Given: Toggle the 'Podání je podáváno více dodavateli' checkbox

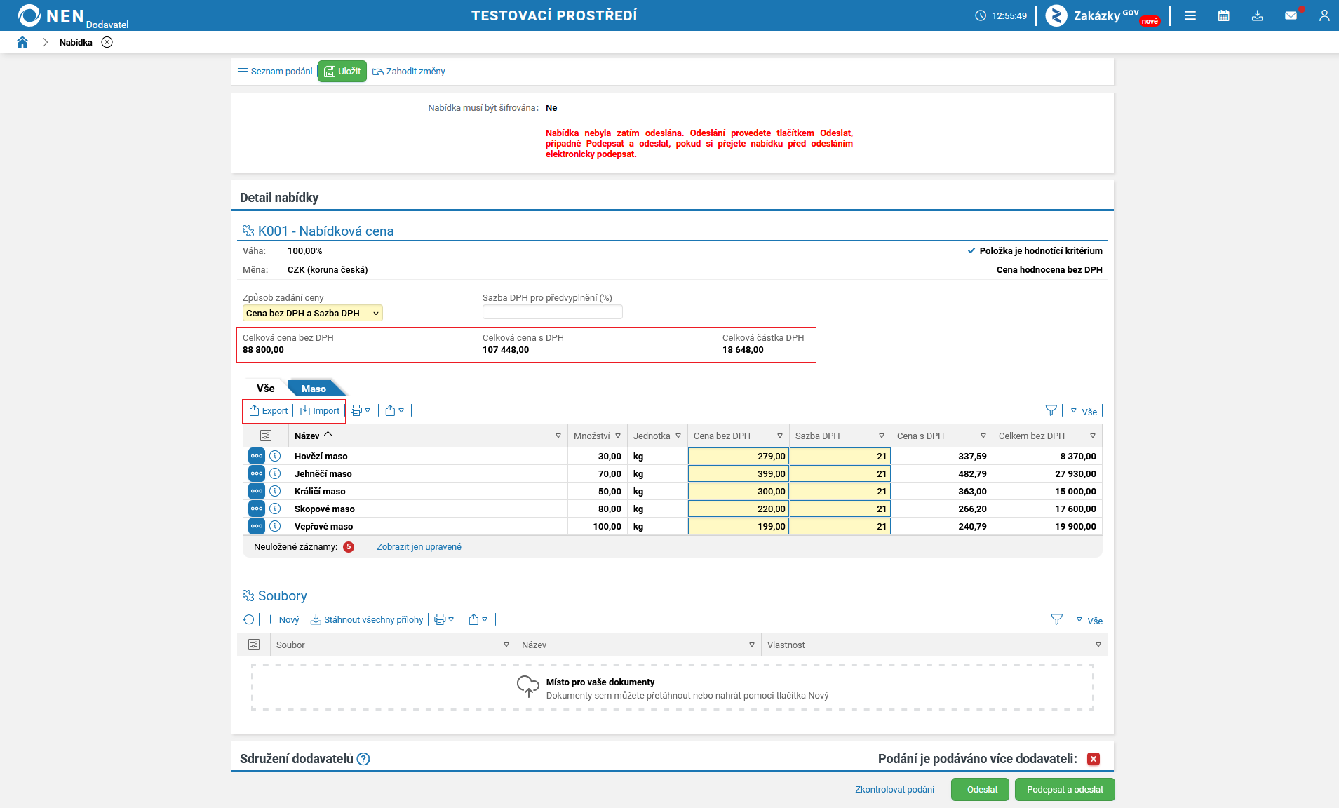Looking at the screenshot, I should coord(1094,759).
